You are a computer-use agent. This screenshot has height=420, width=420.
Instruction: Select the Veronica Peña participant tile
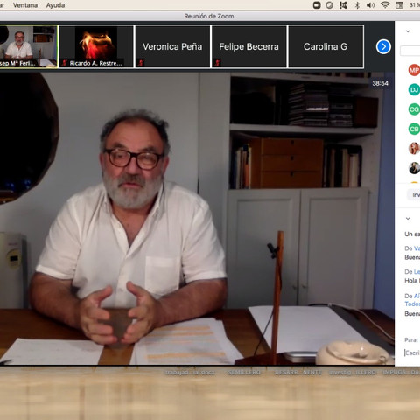172,46
